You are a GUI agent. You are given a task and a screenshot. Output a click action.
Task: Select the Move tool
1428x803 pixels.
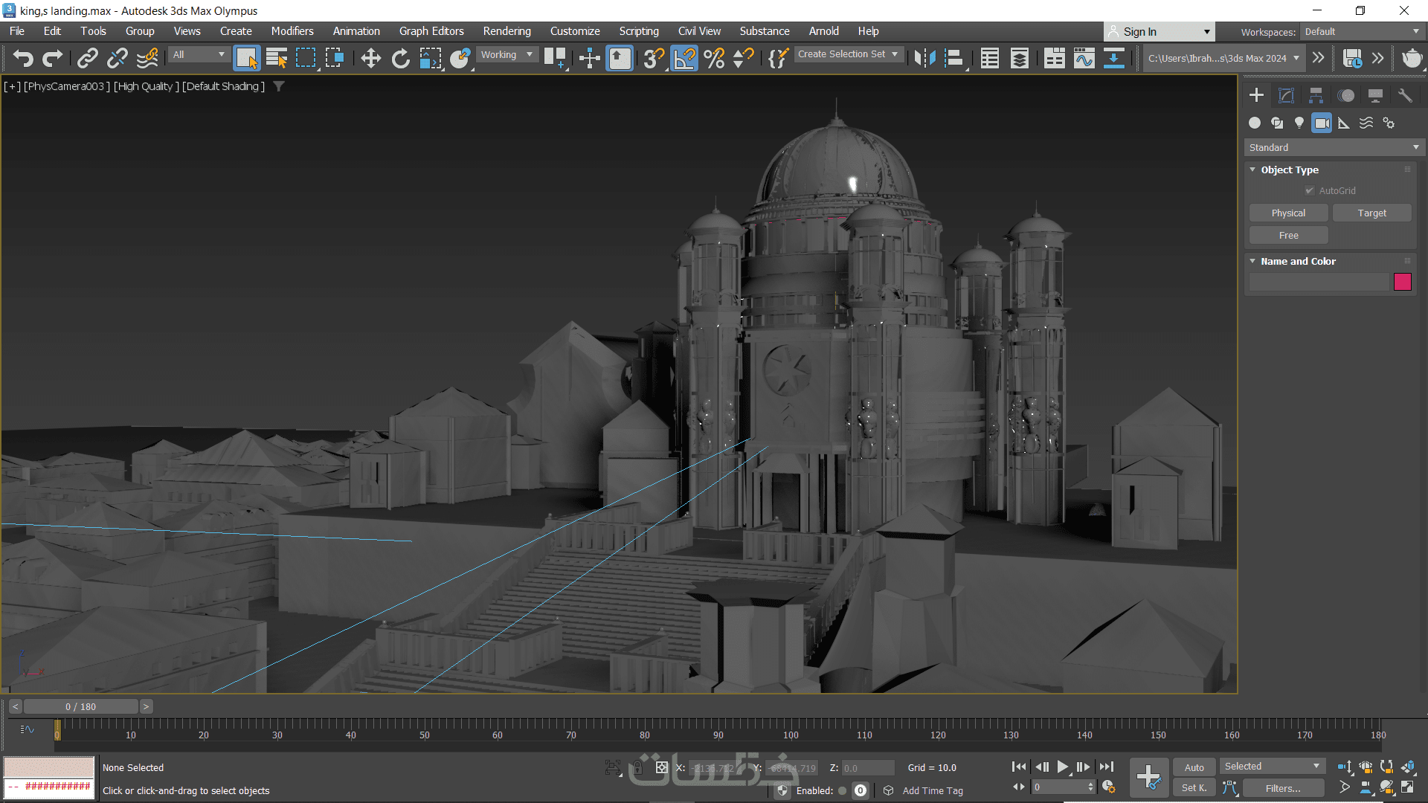pyautogui.click(x=370, y=58)
